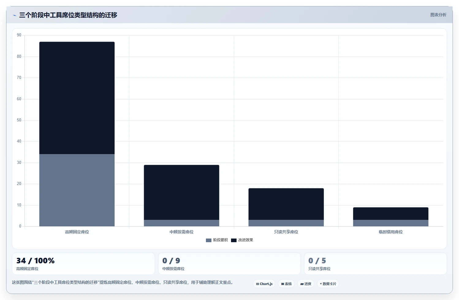Toggle the 阶段累积 legend entry
The width and height of the screenshot is (459, 300).
click(217, 240)
